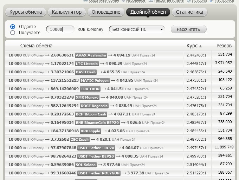The width and height of the screenshot is (239, 180).
Task: Click the DOGE Dogecoin currency tag
Action: click(94, 106)
